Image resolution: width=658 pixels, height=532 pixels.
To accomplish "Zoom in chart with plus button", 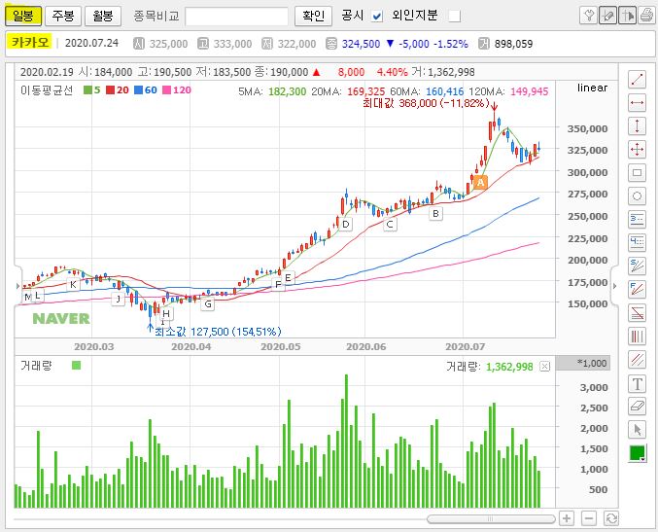I will click(x=567, y=518).
